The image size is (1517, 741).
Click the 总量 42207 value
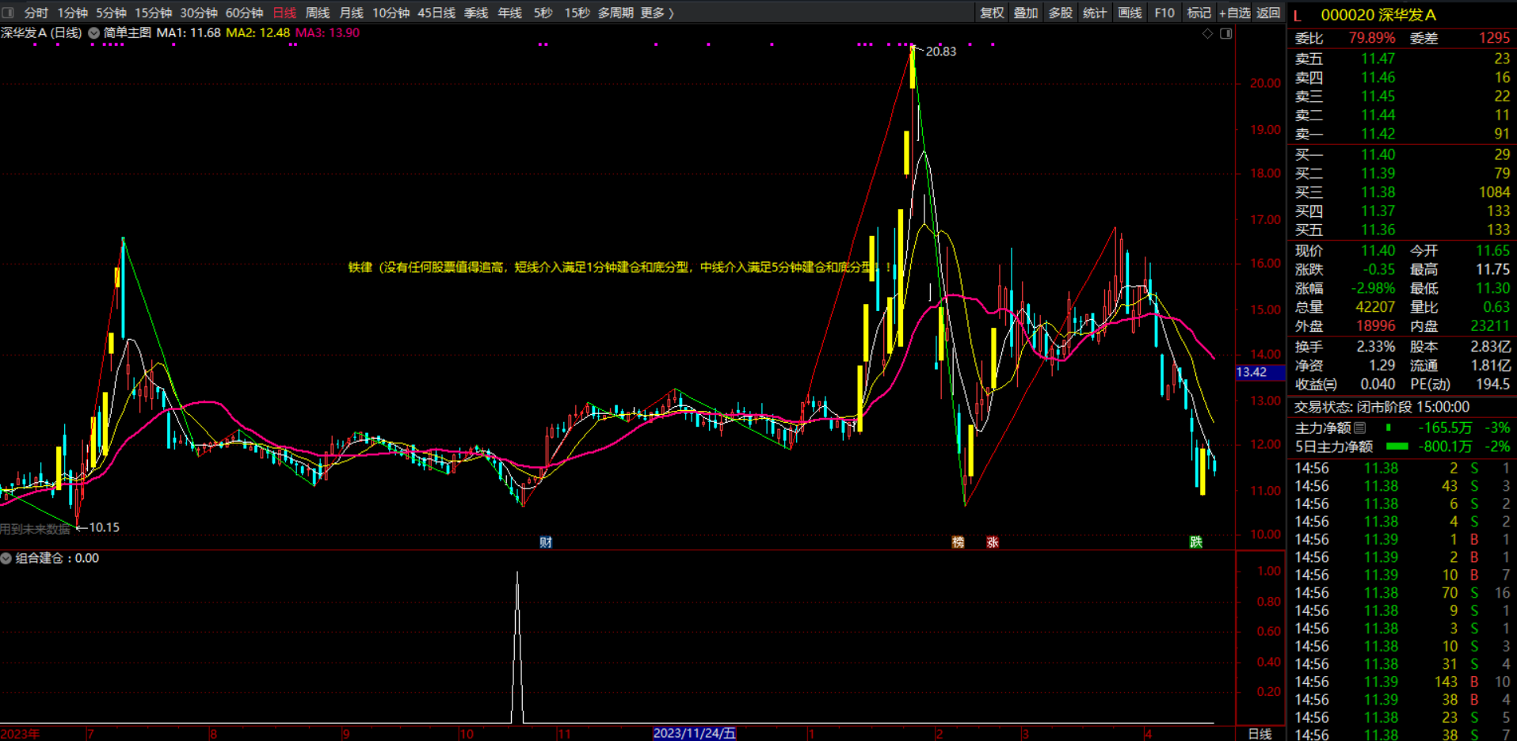pyautogui.click(x=1374, y=307)
